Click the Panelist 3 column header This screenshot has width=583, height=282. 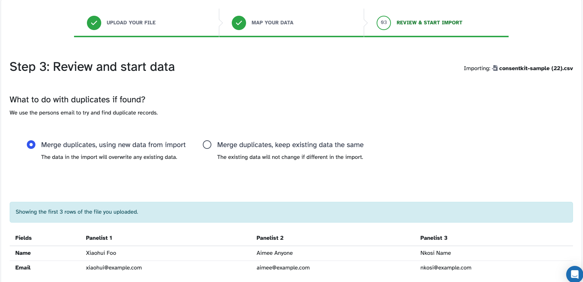434,238
